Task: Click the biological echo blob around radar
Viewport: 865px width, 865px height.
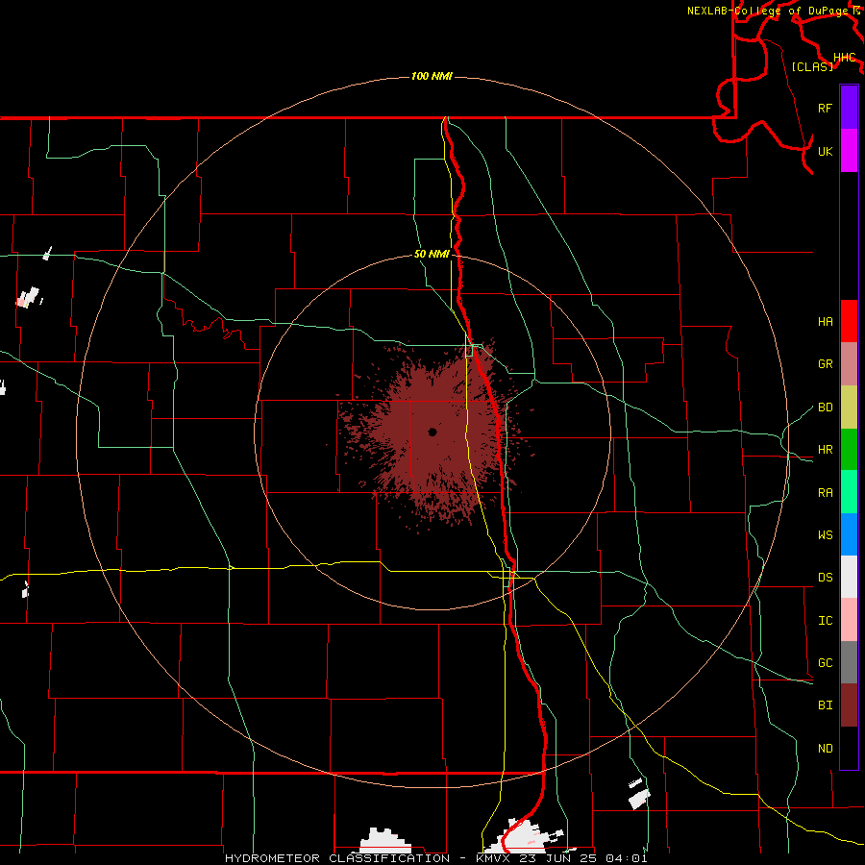Action: (433, 433)
